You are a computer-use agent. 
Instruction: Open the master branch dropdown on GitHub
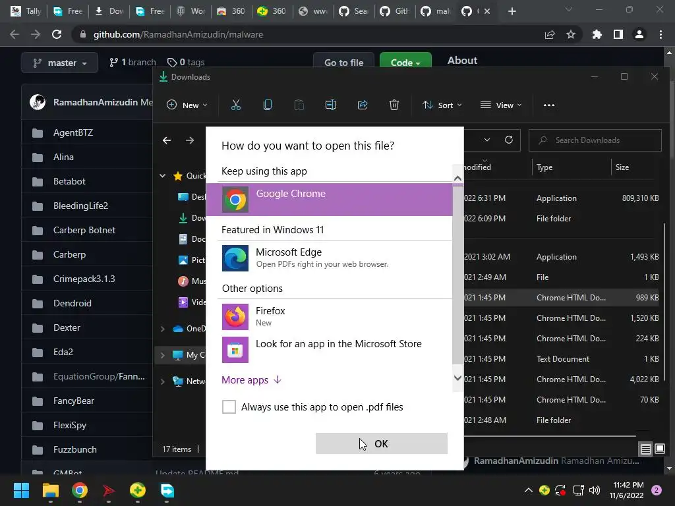(60, 63)
